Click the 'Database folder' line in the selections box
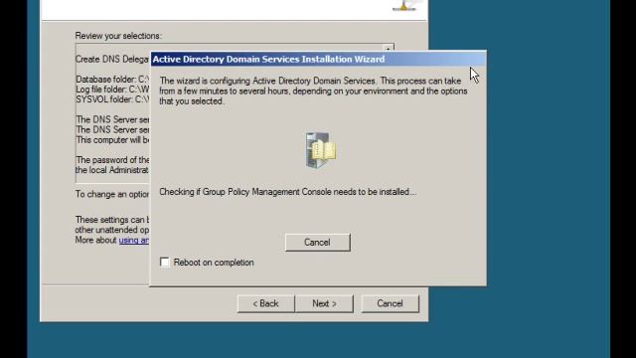The width and height of the screenshot is (636, 358). click(x=112, y=80)
